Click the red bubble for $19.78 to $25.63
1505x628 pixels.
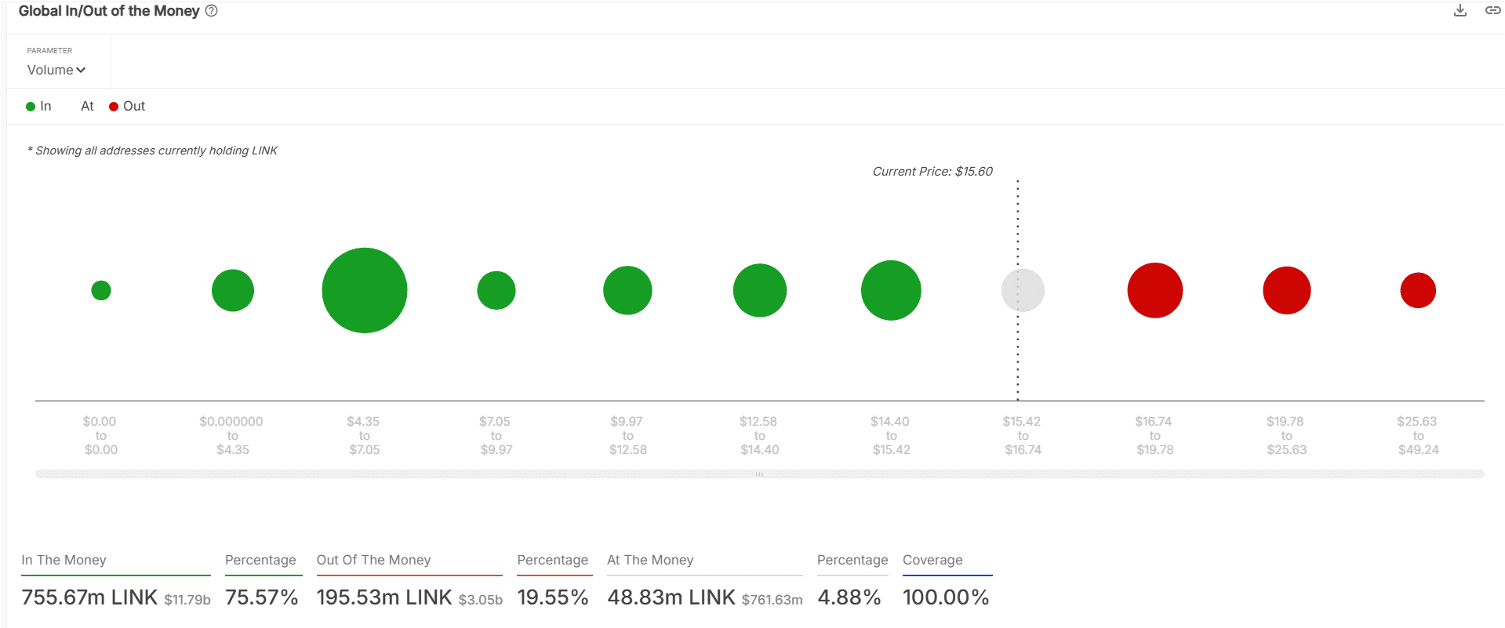[x=1286, y=290]
